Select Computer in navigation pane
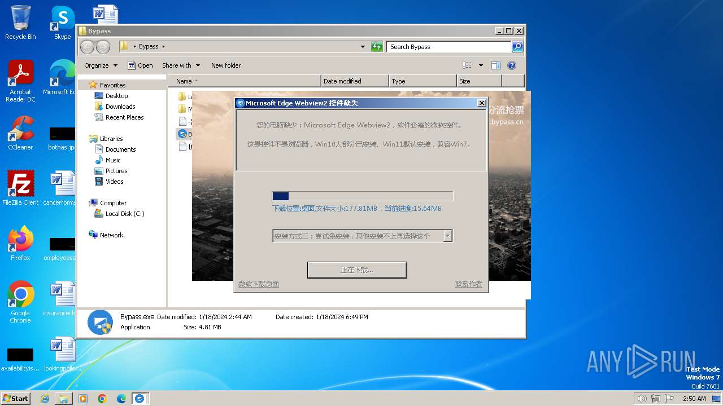Screen dimensions: 723x406 [113, 203]
